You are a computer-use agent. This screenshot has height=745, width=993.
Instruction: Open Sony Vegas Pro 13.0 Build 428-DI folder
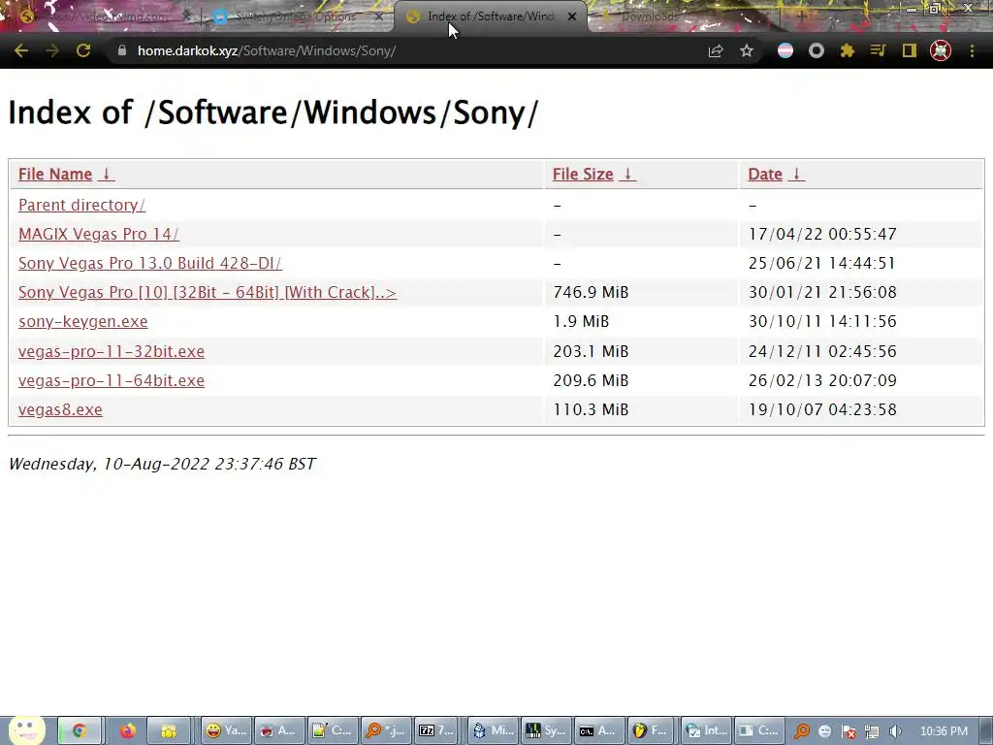coord(150,263)
